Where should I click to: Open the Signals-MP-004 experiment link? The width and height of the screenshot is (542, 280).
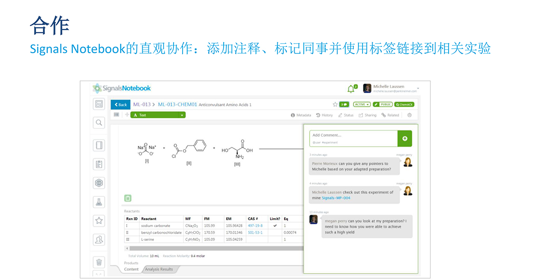(x=336, y=198)
